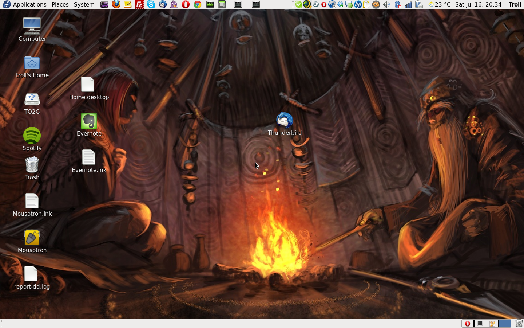
Task: Open the volume control speaker icon
Action: (x=386, y=4)
